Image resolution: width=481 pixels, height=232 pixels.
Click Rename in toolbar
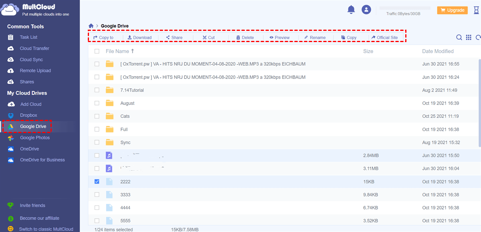point(315,38)
